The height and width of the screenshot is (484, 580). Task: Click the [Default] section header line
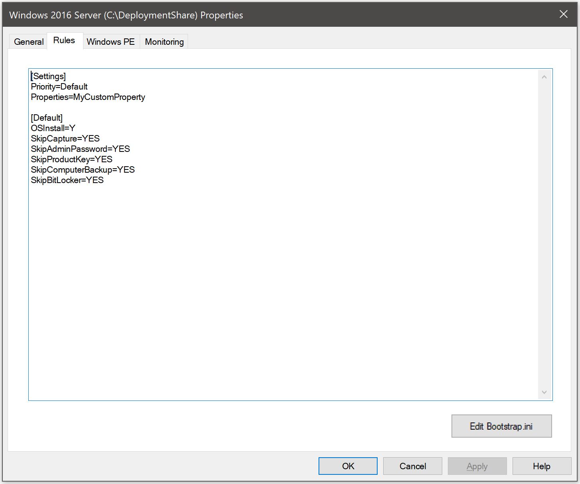(47, 118)
